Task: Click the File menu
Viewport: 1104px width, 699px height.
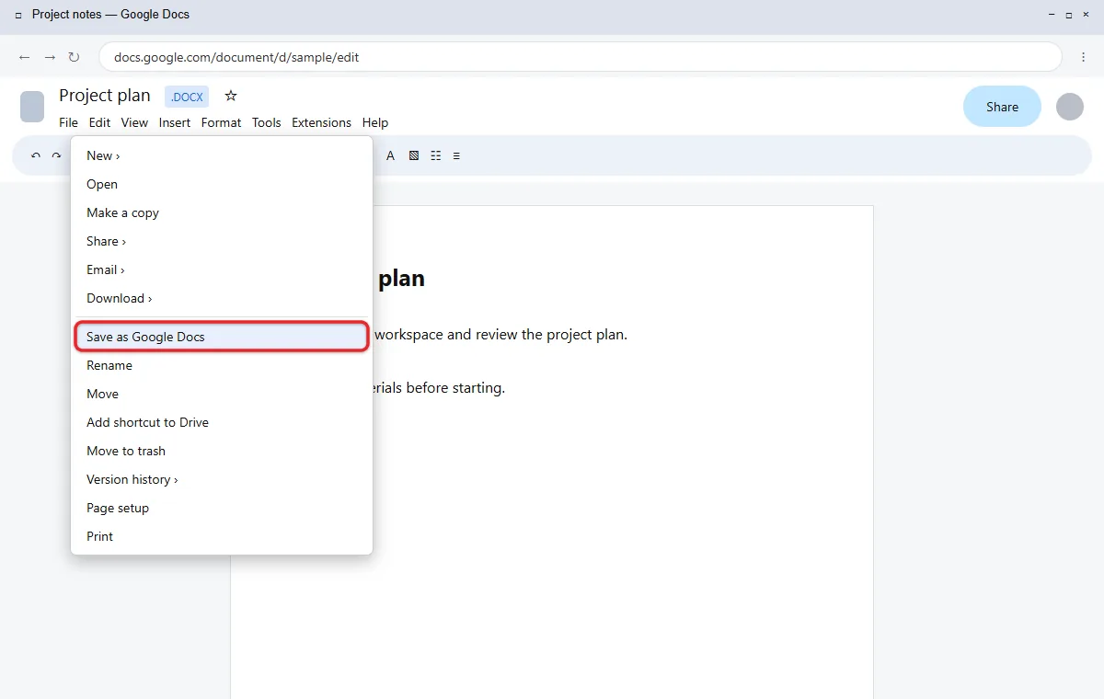Action: 68,122
